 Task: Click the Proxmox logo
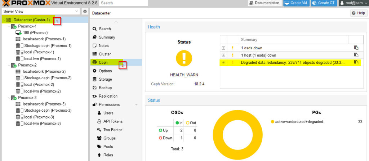(x=26, y=3)
